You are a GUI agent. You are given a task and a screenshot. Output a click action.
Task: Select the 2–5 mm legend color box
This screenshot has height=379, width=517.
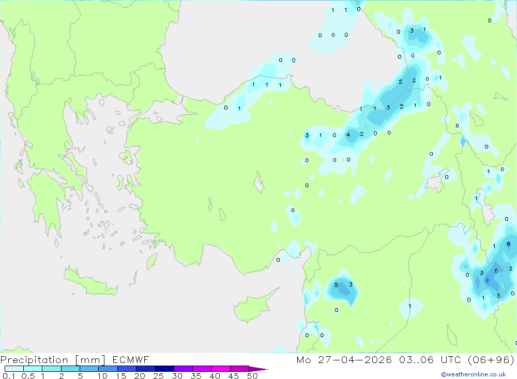(70, 369)
